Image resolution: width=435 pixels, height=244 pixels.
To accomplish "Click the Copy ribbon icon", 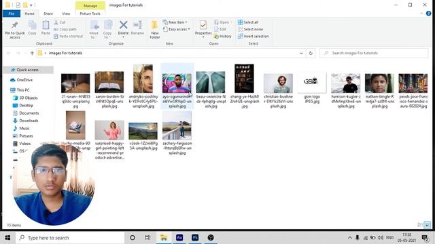I will coord(32,28).
